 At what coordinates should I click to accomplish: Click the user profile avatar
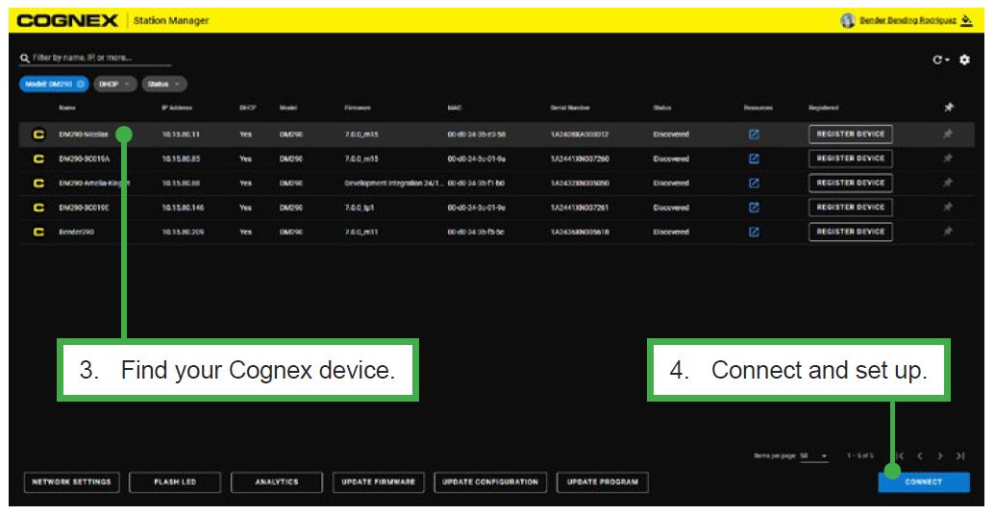847,20
